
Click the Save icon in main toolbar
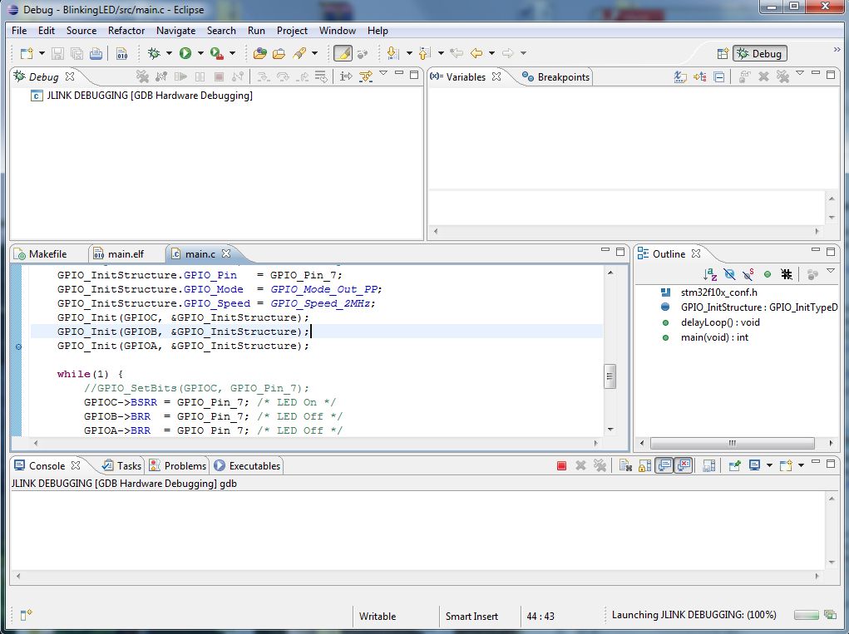(57, 53)
